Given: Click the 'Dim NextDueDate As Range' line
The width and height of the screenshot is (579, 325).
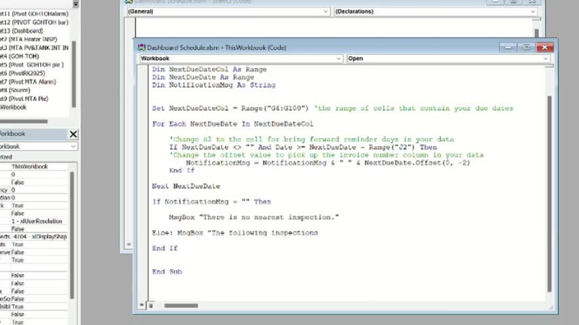Looking at the screenshot, I should 203,77.
